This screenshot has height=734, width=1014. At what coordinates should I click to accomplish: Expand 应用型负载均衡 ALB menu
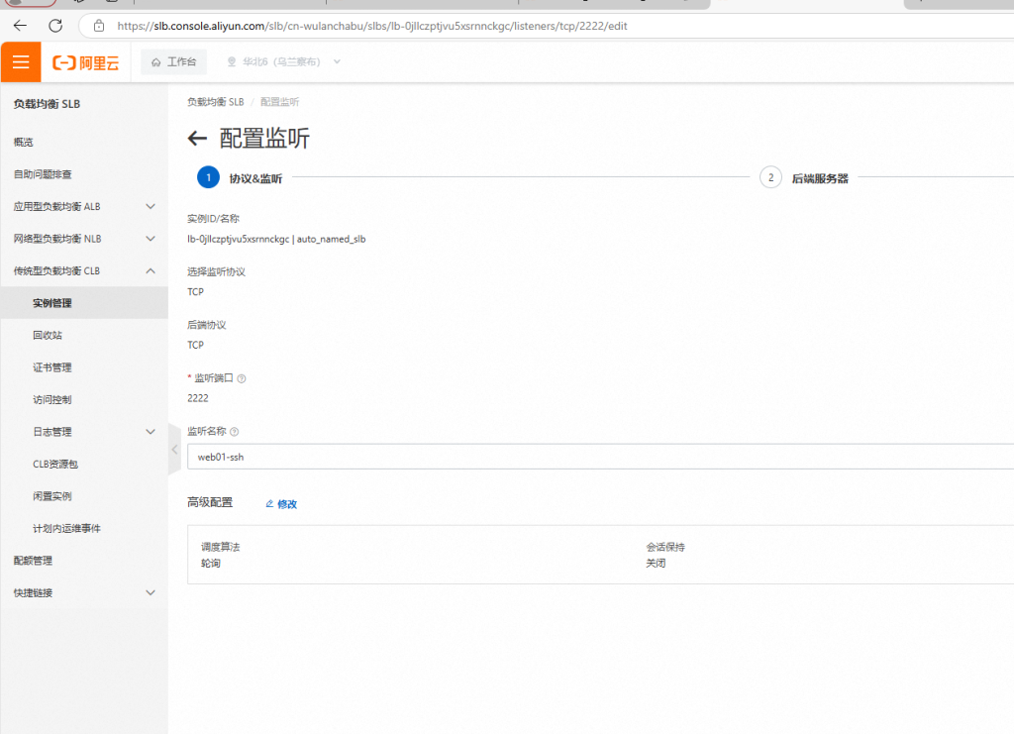click(x=151, y=207)
